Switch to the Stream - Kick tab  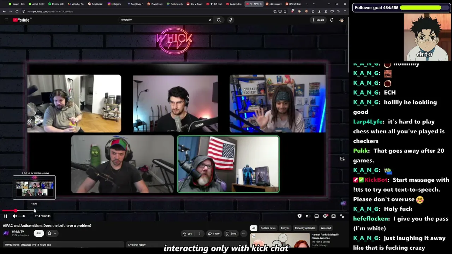[x=16, y=4]
